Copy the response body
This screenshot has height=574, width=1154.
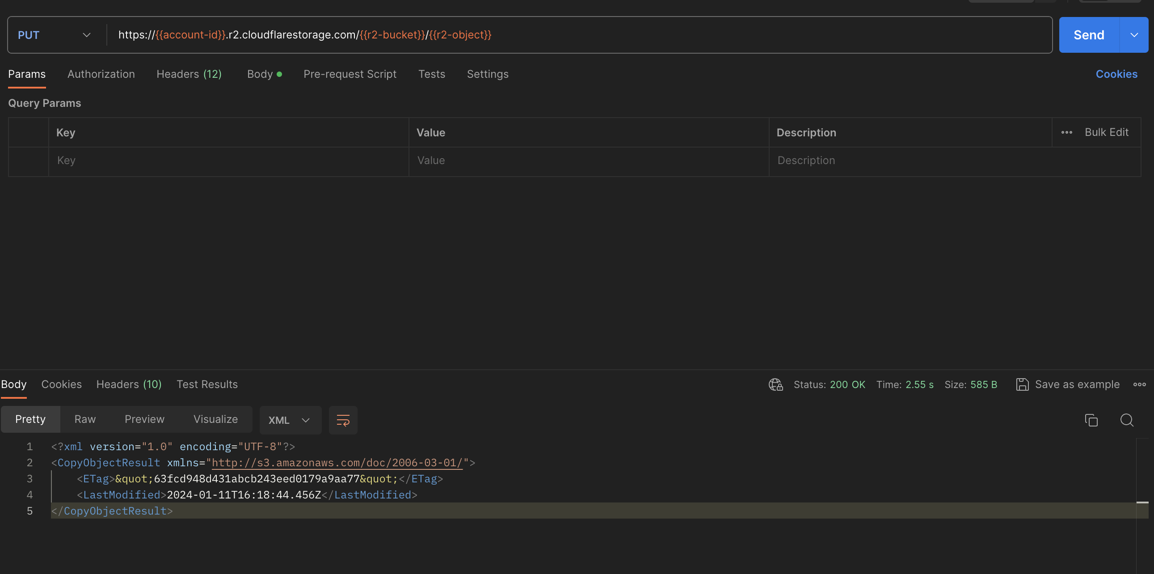pos(1092,420)
